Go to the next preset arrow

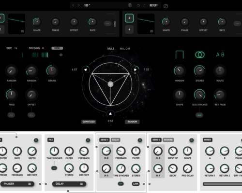(78, 5)
